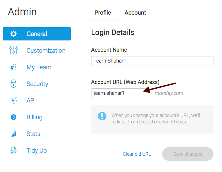Focus the Account Name text field
Image resolution: width=222 pixels, height=172 pixels.
pyautogui.click(x=152, y=61)
